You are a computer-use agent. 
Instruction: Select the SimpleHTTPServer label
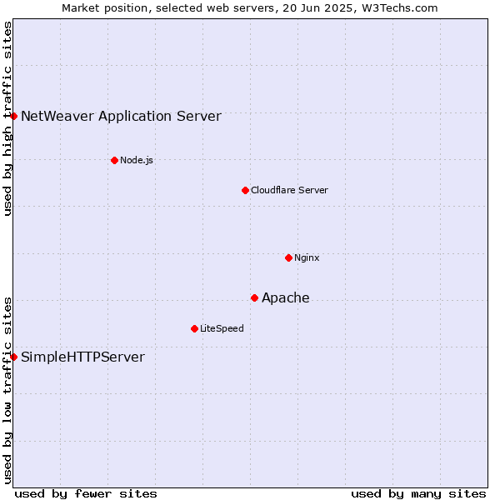(x=82, y=357)
